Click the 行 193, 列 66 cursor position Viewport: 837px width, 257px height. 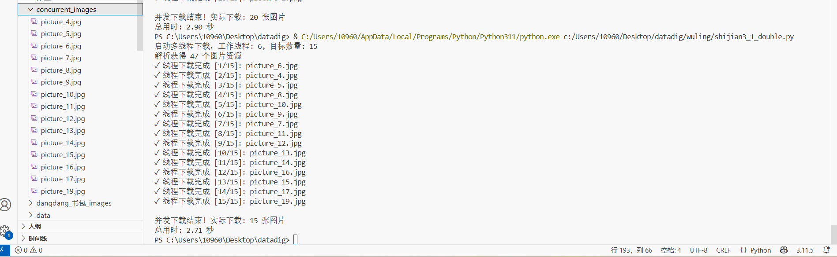(x=631, y=250)
